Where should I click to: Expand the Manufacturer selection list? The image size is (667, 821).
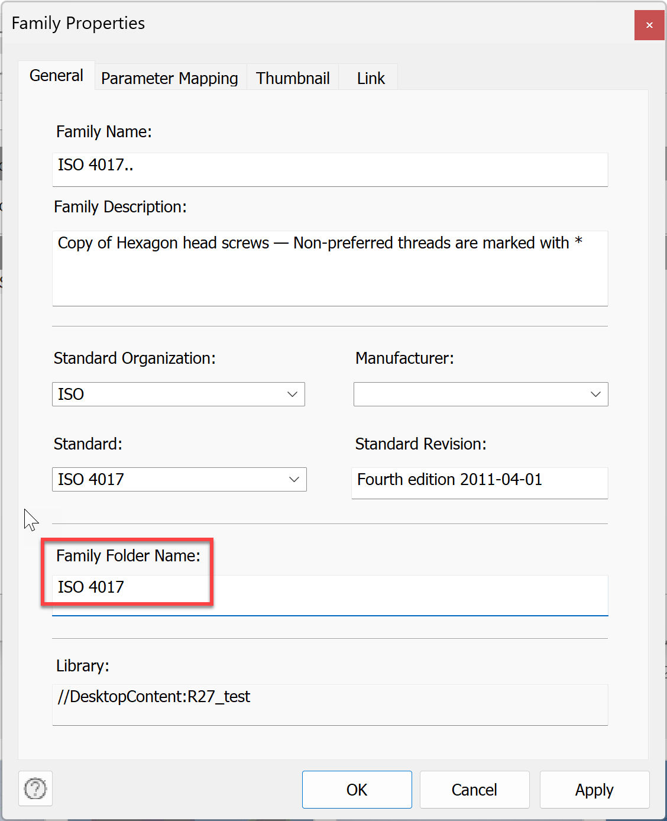tap(479, 394)
